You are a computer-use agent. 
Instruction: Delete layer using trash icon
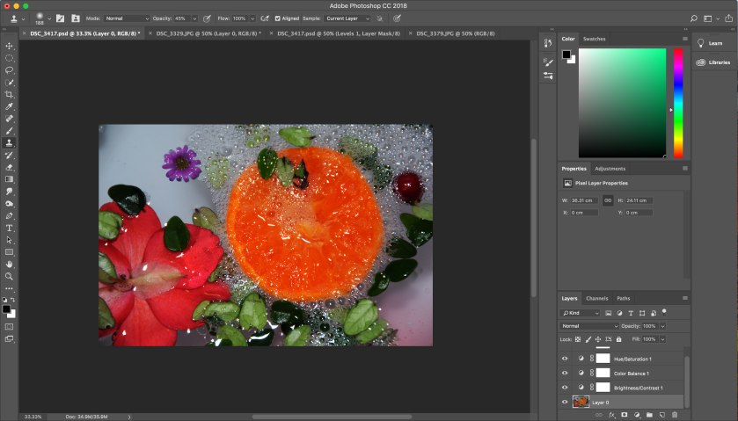[675, 414]
